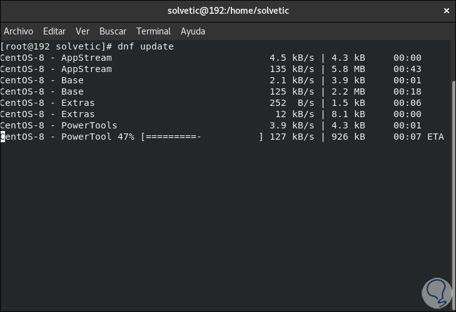This screenshot has height=312, width=456.
Task: Open the Editar menu
Action: pyautogui.click(x=54, y=31)
